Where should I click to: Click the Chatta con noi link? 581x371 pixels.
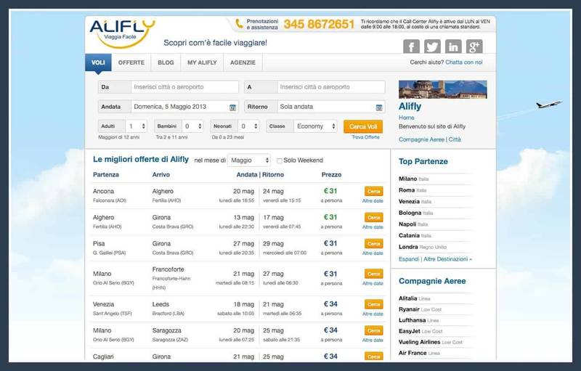pyautogui.click(x=464, y=63)
